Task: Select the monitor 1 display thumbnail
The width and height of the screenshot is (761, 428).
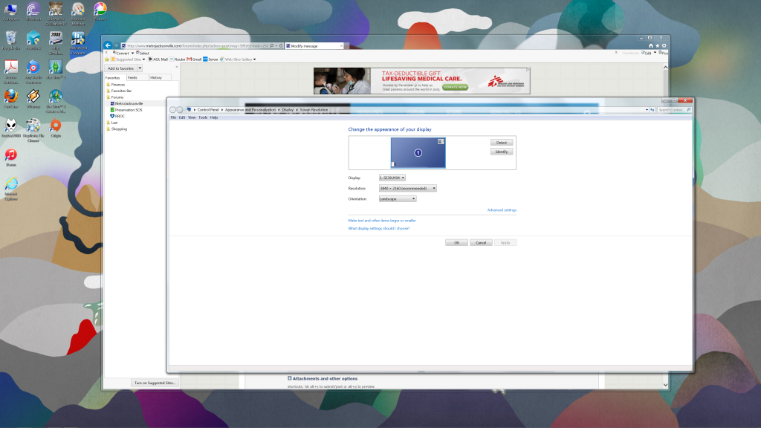Action: point(418,152)
